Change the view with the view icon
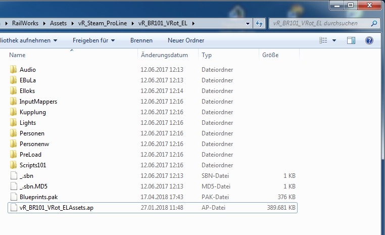This screenshot has width=385, height=235. [323, 40]
